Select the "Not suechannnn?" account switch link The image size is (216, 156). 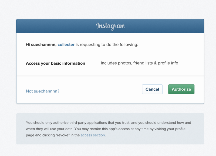(42, 91)
